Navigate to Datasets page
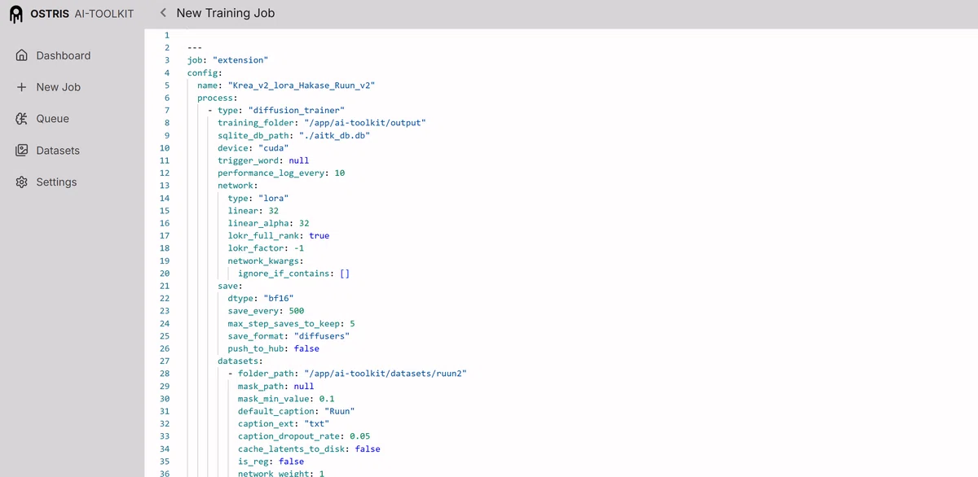Image resolution: width=978 pixels, height=477 pixels. (58, 151)
